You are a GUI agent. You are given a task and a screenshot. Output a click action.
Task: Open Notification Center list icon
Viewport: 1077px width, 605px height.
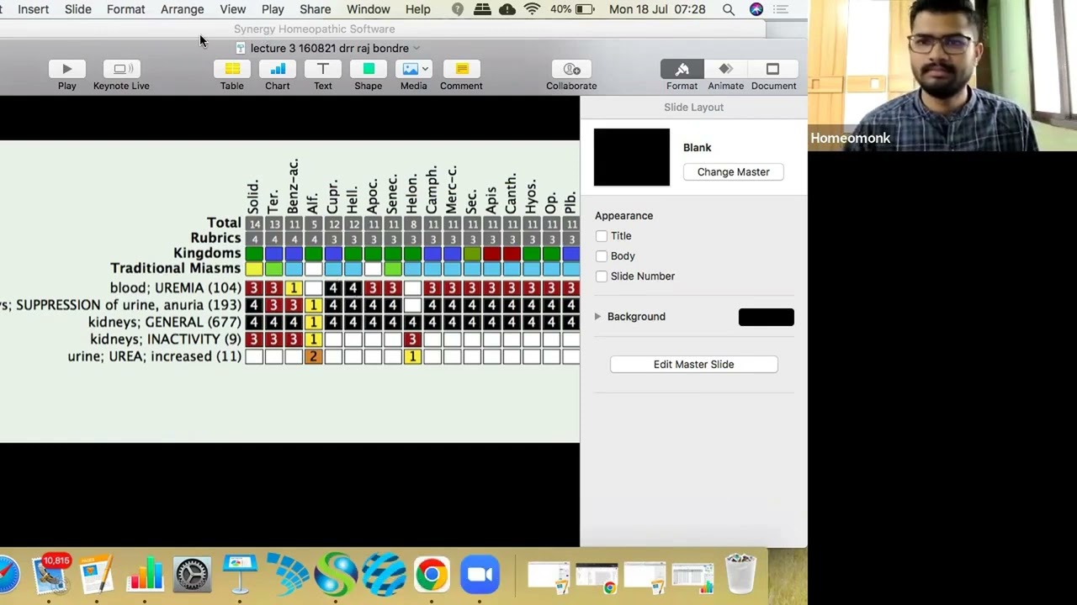tap(782, 9)
